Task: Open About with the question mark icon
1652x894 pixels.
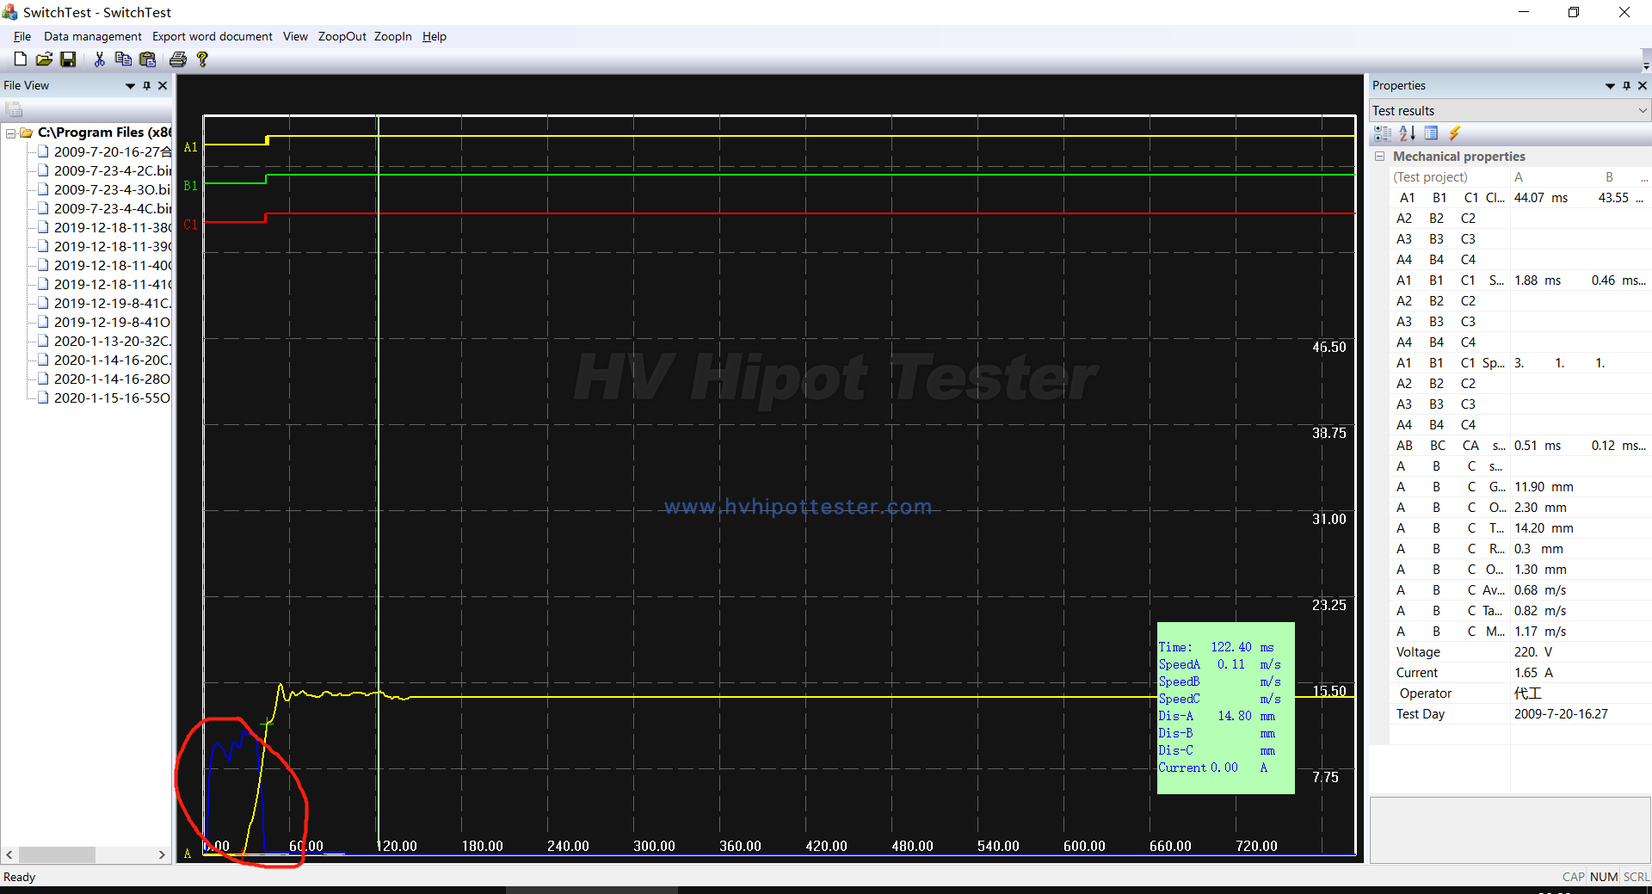Action: click(x=202, y=59)
